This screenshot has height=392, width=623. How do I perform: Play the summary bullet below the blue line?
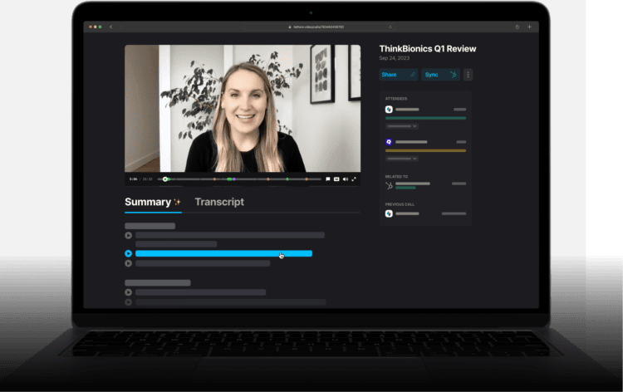(128, 263)
